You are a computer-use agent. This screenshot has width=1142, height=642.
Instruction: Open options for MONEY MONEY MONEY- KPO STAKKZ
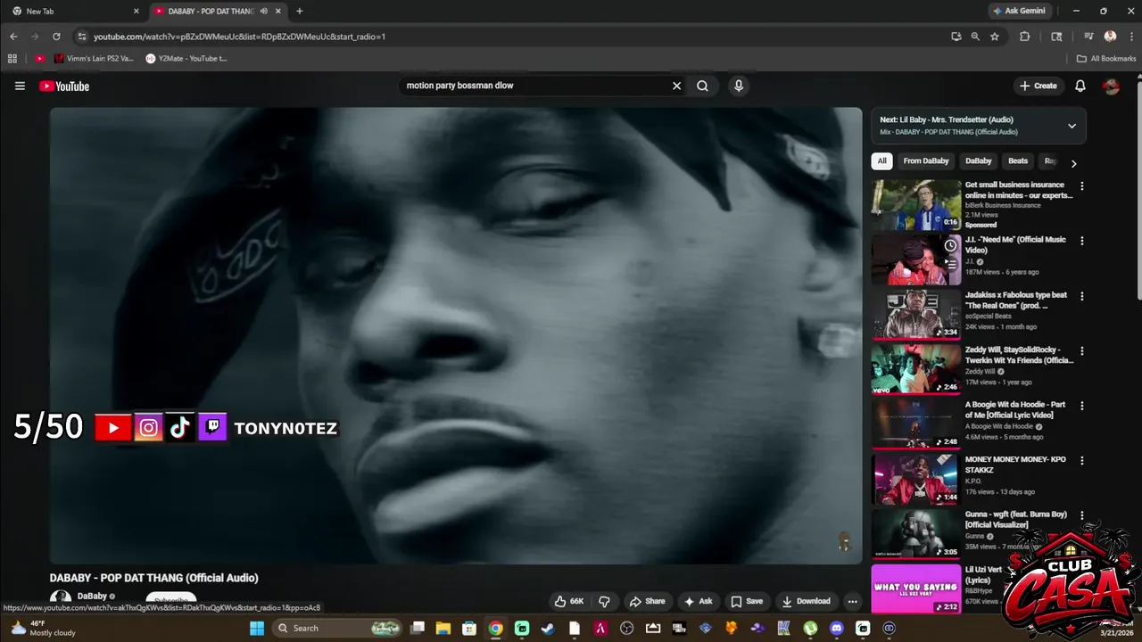tap(1082, 461)
